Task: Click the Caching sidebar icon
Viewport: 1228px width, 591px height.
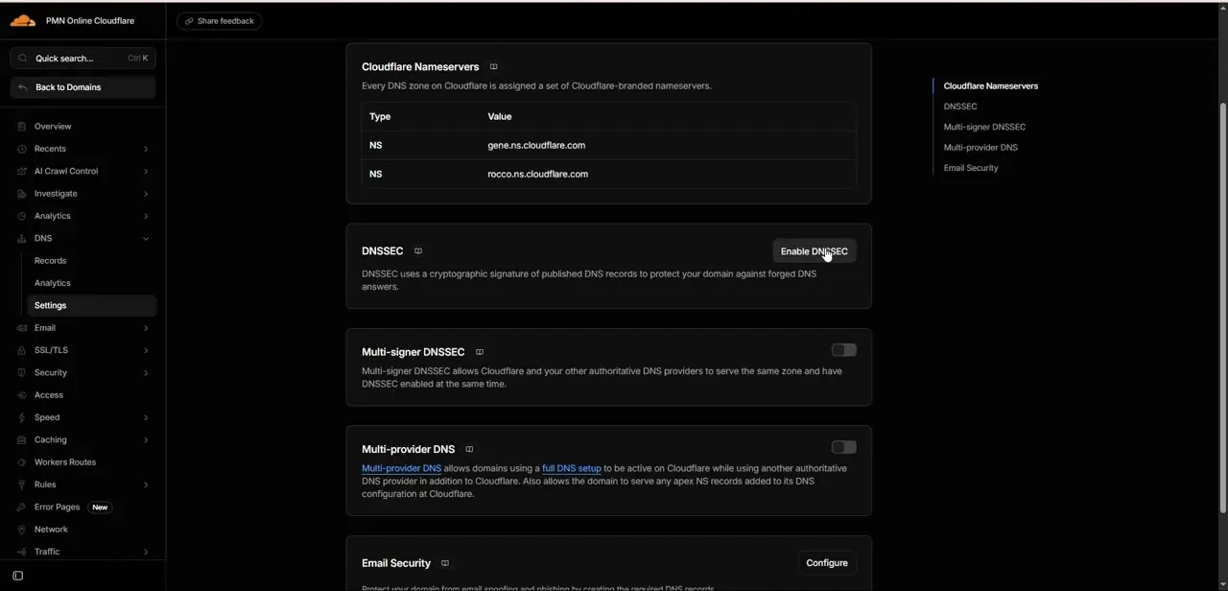Action: click(22, 439)
